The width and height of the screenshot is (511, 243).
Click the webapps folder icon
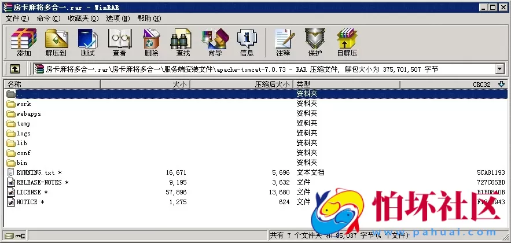tap(11, 113)
